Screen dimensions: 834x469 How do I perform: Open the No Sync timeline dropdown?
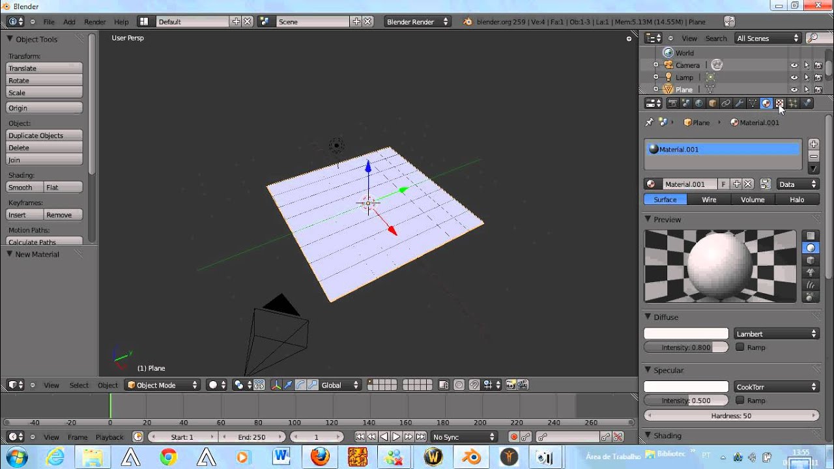pyautogui.click(x=463, y=437)
